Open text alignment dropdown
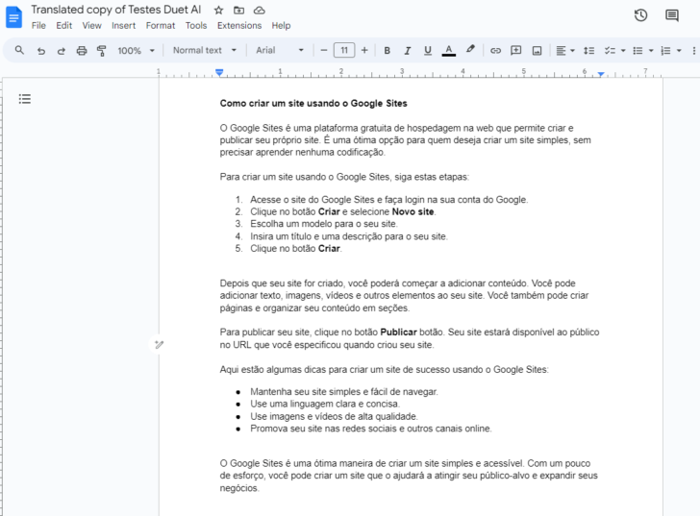The image size is (700, 516). tap(565, 50)
